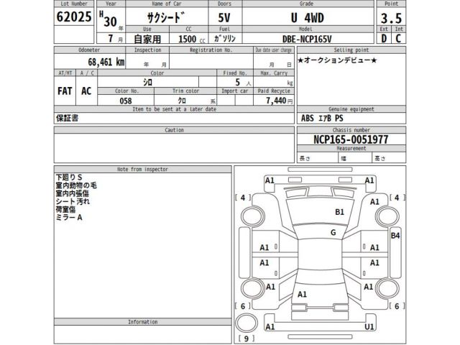Screen dimensions: 460x345
Task: Select the auction point score 3.5
Action: [x=389, y=19]
